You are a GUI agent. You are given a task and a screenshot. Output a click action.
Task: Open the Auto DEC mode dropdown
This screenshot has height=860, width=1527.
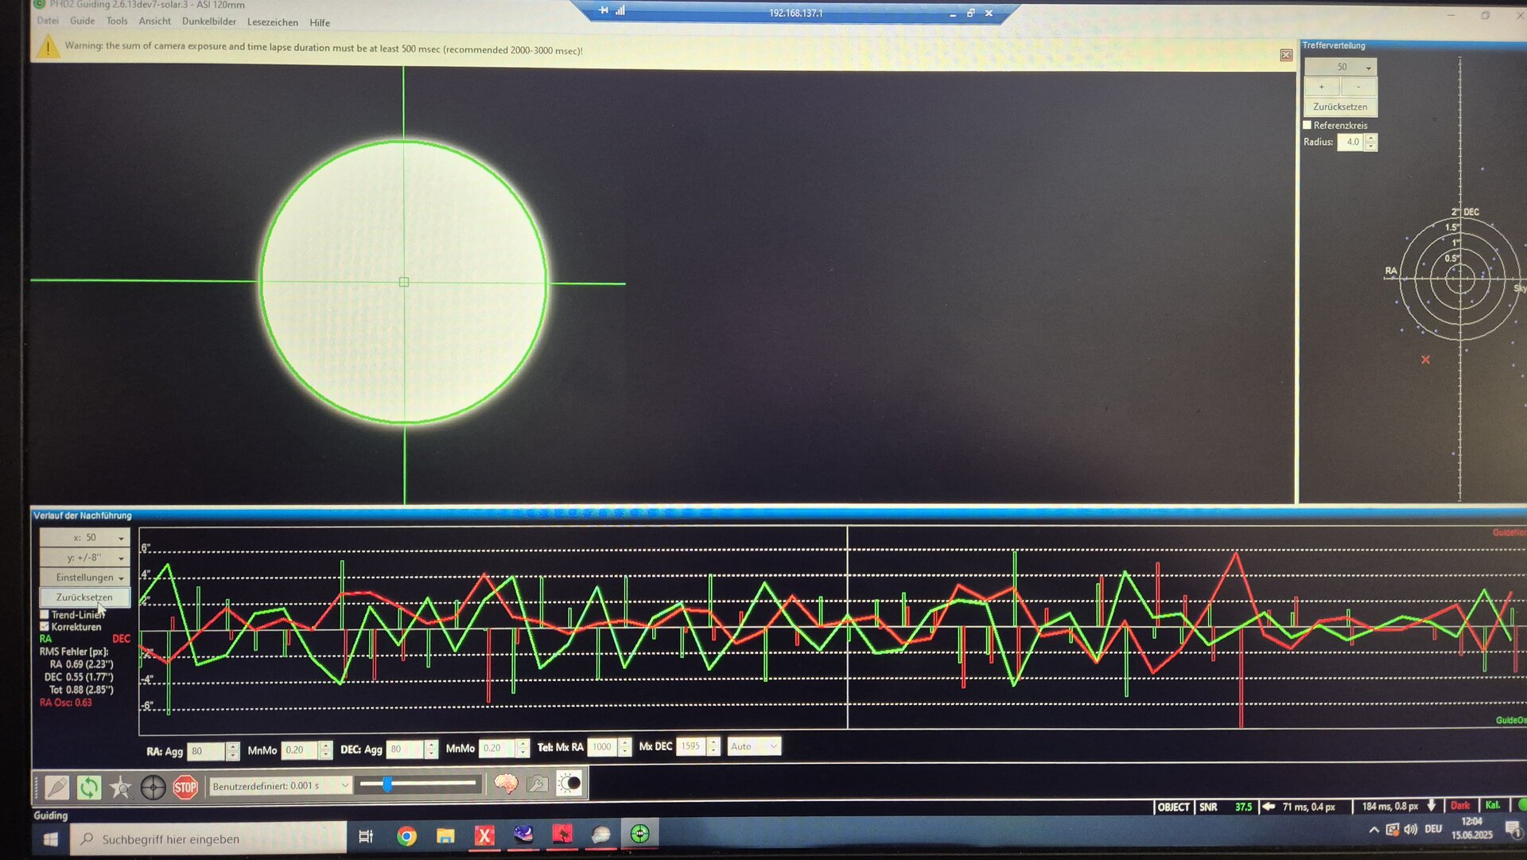(x=754, y=746)
